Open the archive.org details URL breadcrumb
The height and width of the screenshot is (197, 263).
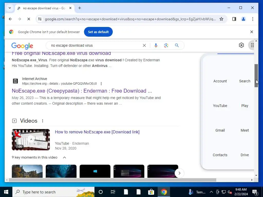tap(59, 84)
